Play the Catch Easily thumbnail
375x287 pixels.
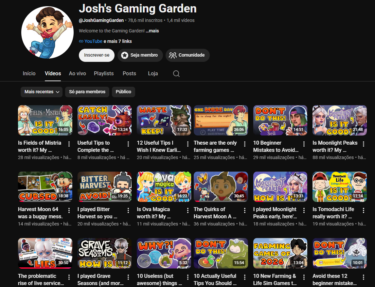(104, 120)
